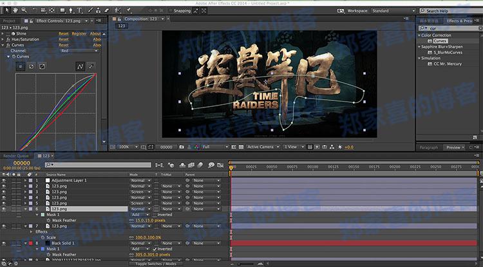The width and height of the screenshot is (483, 267).
Task: Click the draft 3D icon in timeline
Action: [171, 165]
